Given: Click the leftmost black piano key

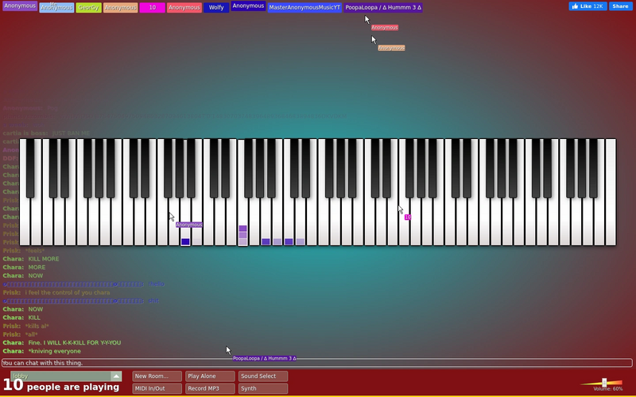Looking at the screenshot, I should 30,168.
